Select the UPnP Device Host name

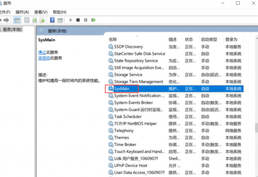pyautogui.click(x=131, y=166)
